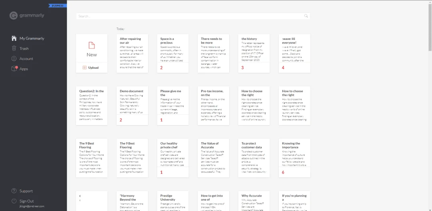Image resolution: width=432 pixels, height=211 pixels.
Task: Click the Support question mark icon
Action: 14,191
